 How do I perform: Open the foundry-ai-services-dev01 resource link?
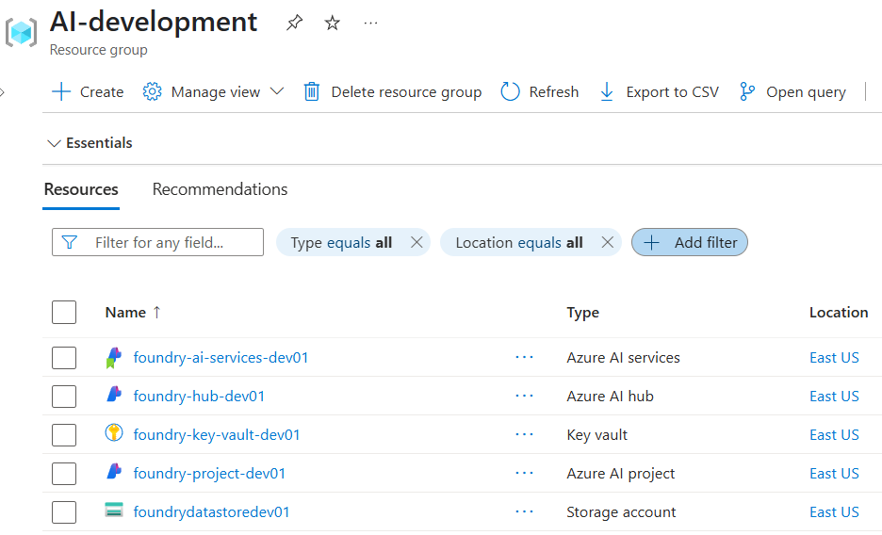pyautogui.click(x=220, y=357)
